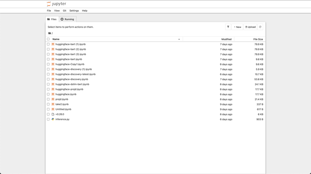Click the 903 B file size cell
This screenshot has height=174, width=311.
(260, 120)
